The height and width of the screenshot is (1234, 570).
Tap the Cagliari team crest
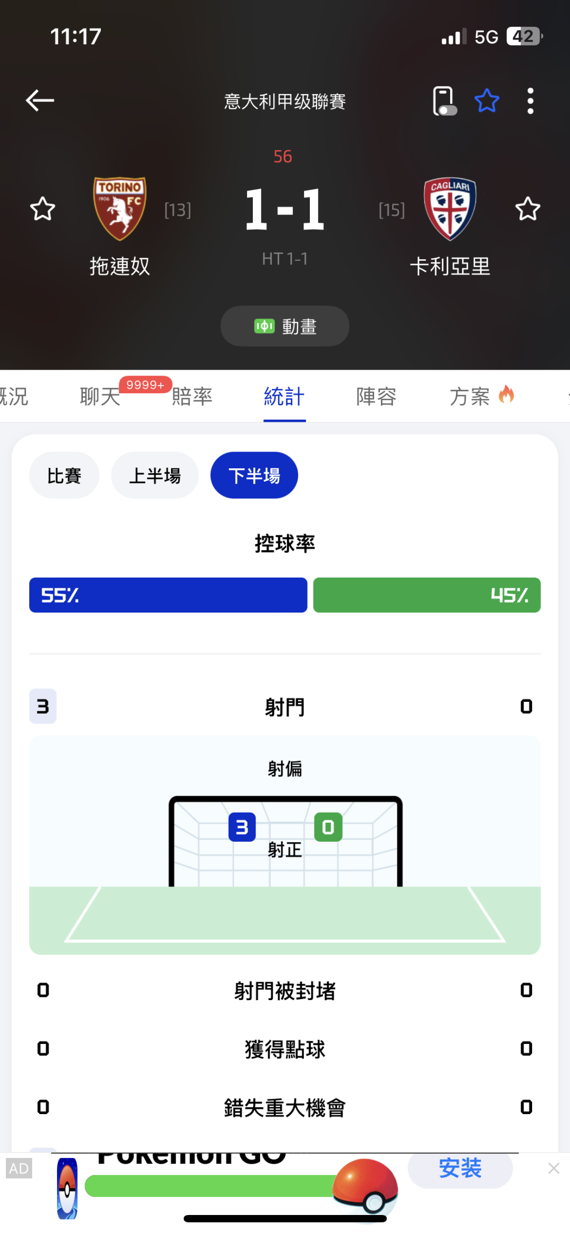[x=450, y=209]
